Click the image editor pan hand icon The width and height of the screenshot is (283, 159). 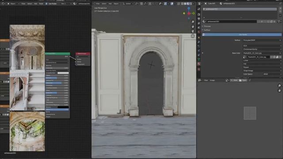tap(279, 91)
